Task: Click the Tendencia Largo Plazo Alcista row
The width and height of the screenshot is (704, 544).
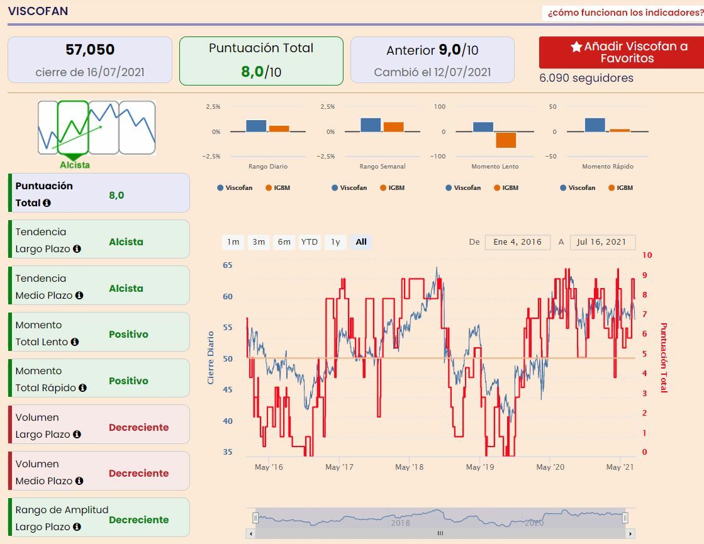Action: (x=99, y=239)
